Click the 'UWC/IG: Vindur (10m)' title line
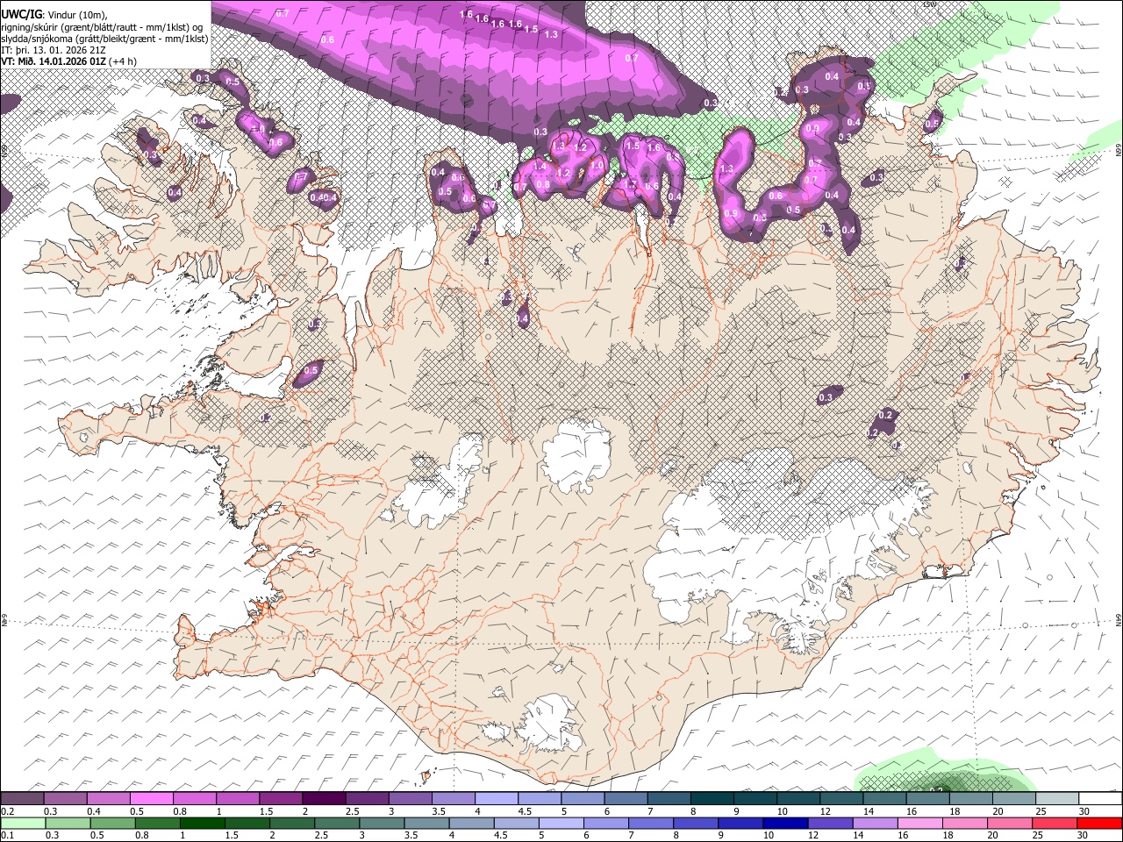Screen dimensions: 1123x842 (54, 14)
